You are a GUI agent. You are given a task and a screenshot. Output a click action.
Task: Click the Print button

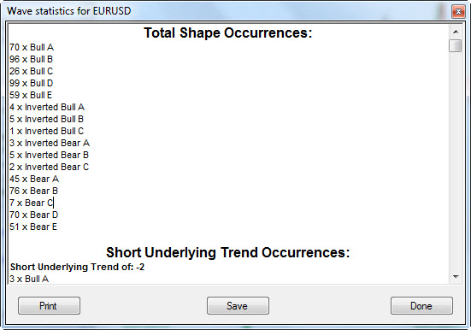click(x=49, y=306)
